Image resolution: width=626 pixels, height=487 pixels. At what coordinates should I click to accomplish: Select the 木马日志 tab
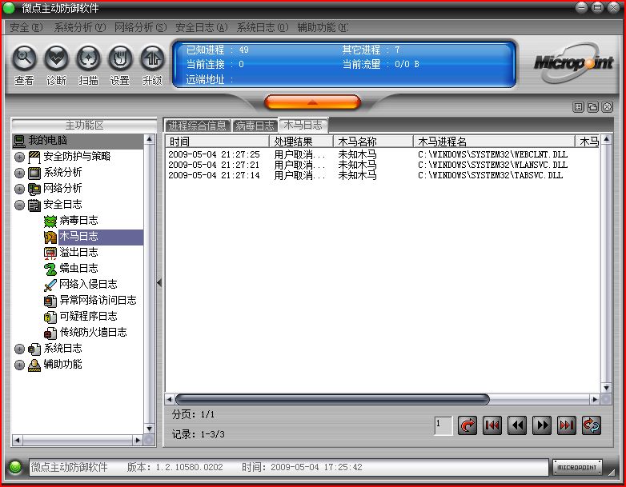click(303, 126)
